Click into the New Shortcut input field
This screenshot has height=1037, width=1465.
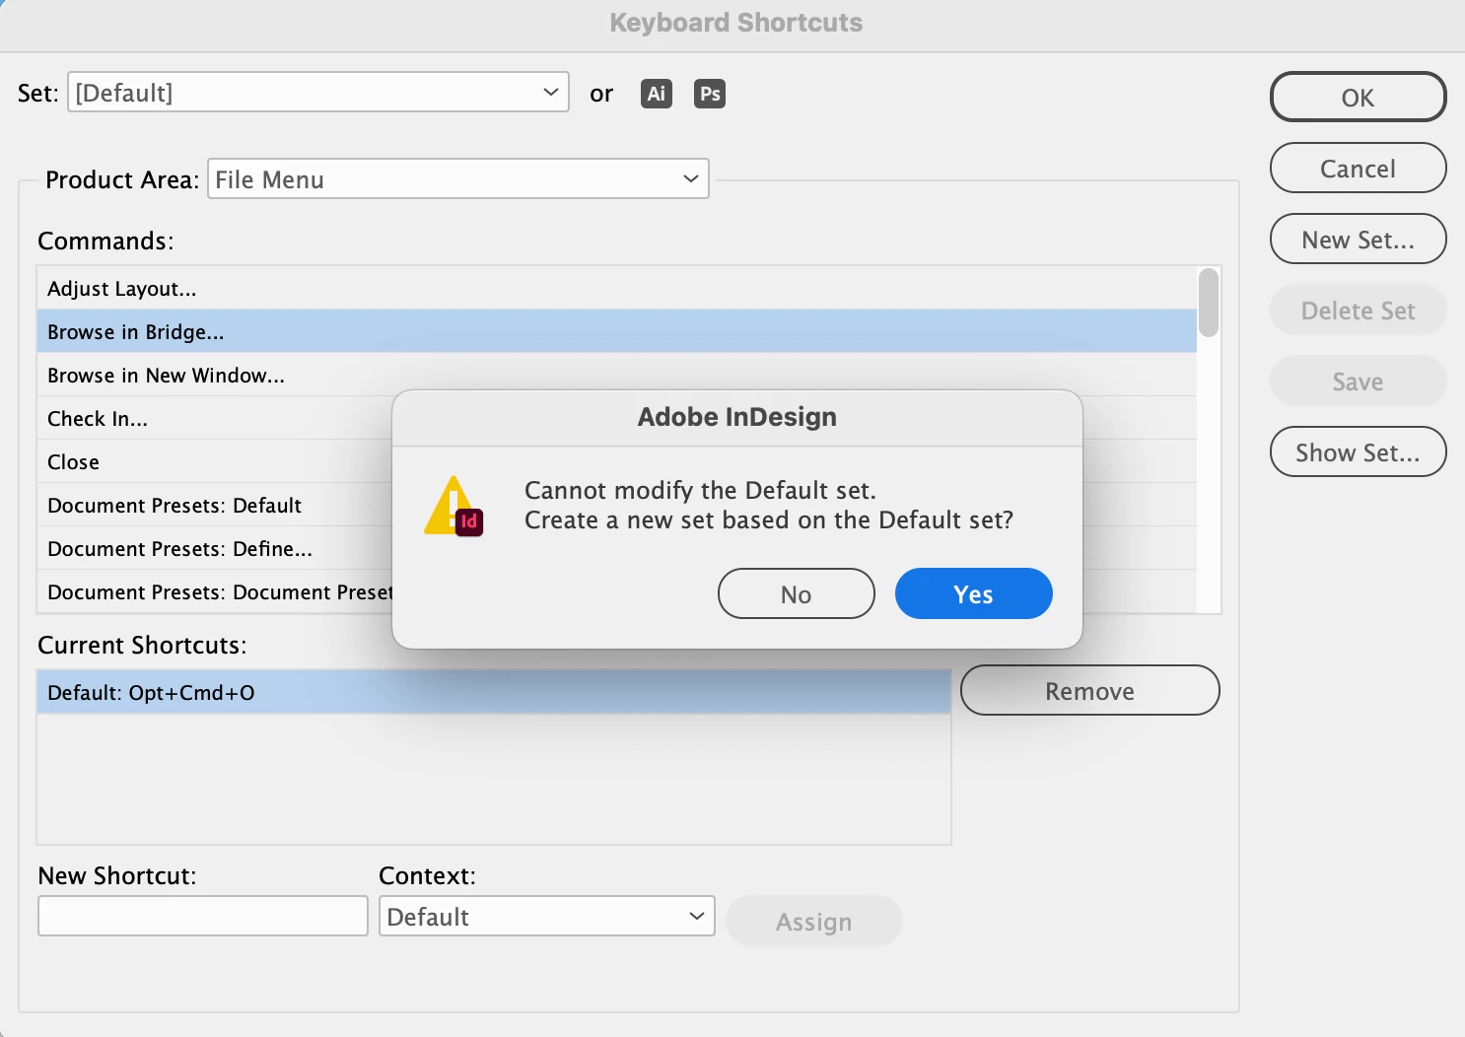(x=203, y=916)
